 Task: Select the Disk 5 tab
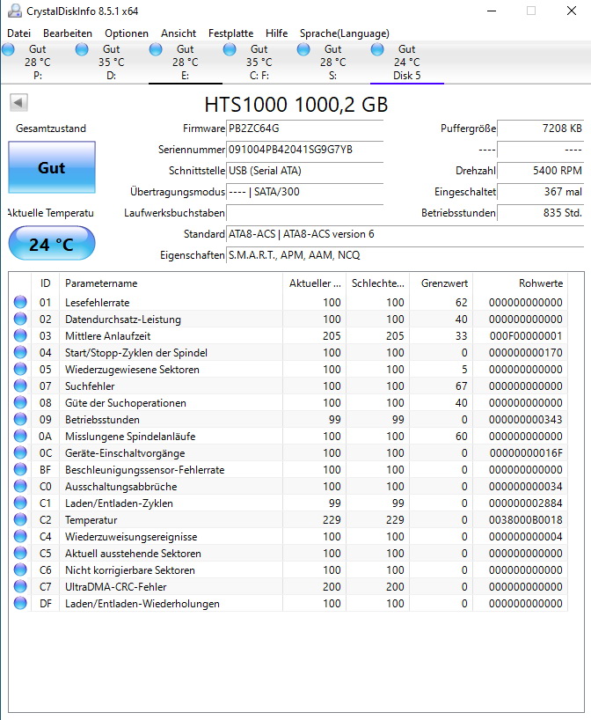pos(407,62)
